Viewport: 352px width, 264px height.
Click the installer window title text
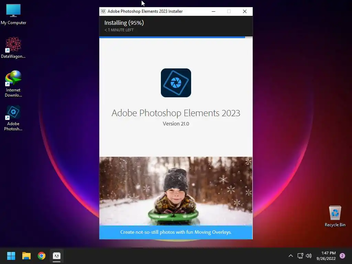point(145,11)
